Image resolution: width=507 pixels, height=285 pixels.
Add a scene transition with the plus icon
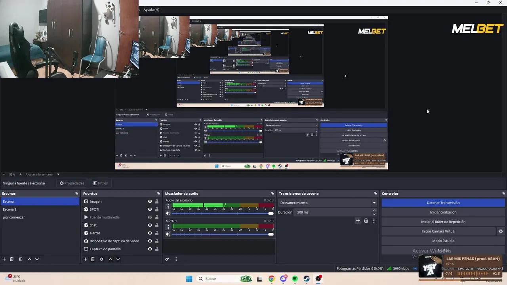click(358, 220)
